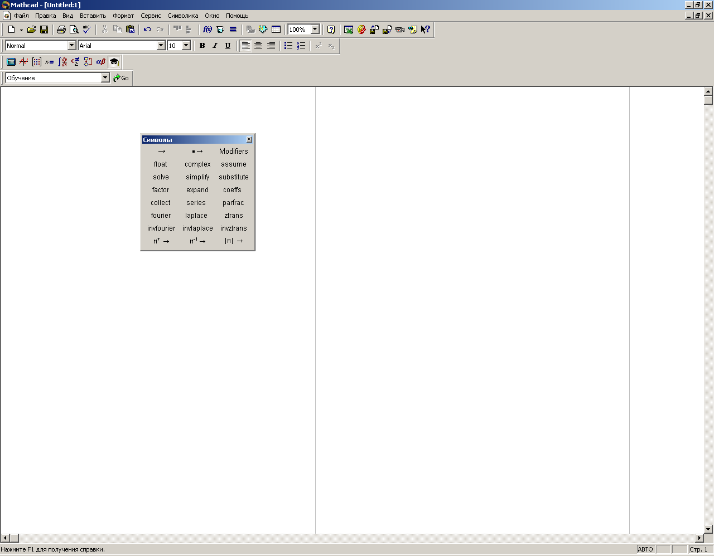714x556 pixels.
Task: Click the horizontal scrollbar right arrow
Action: [699, 538]
